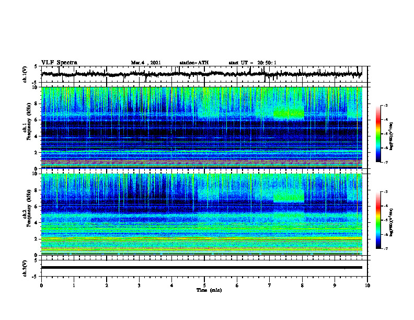The image size is (414, 320).
Task: Click the bottom time axis tick label "10"
Action: (367, 285)
